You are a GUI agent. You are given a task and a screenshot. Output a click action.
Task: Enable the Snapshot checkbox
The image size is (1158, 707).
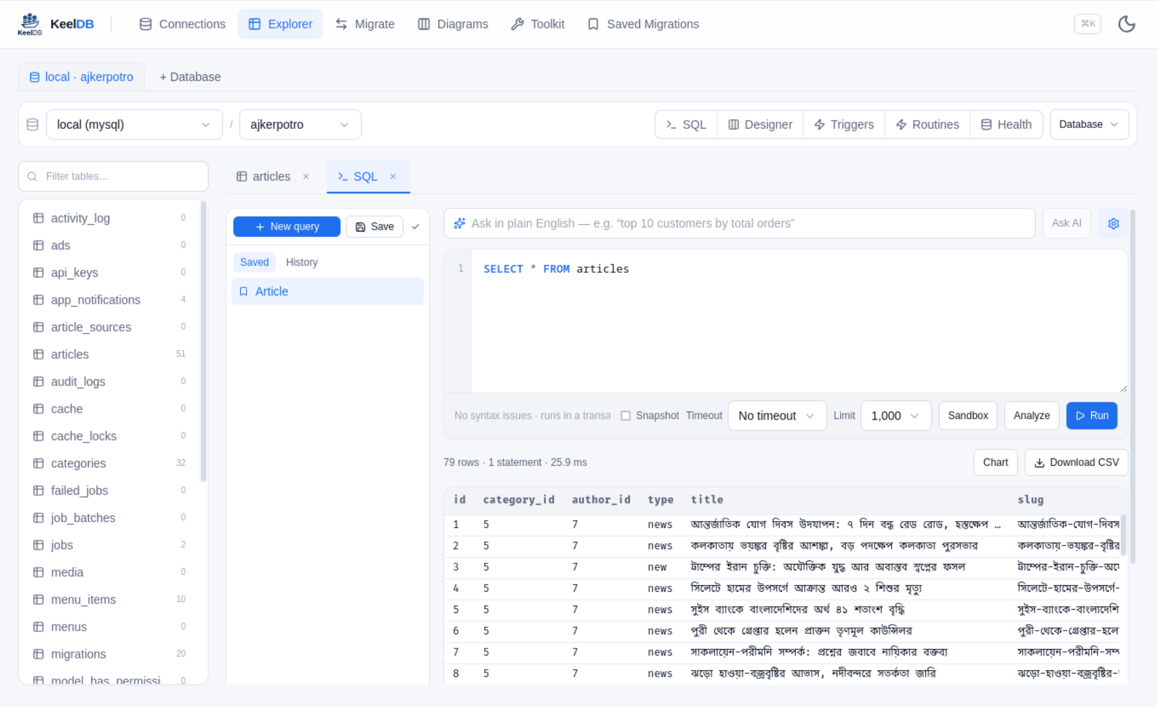(626, 415)
